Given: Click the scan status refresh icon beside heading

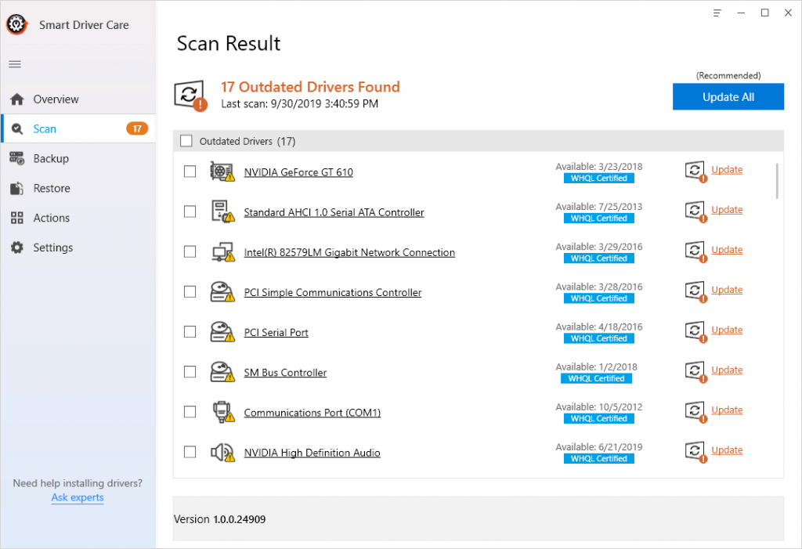Looking at the screenshot, I should click(x=190, y=96).
